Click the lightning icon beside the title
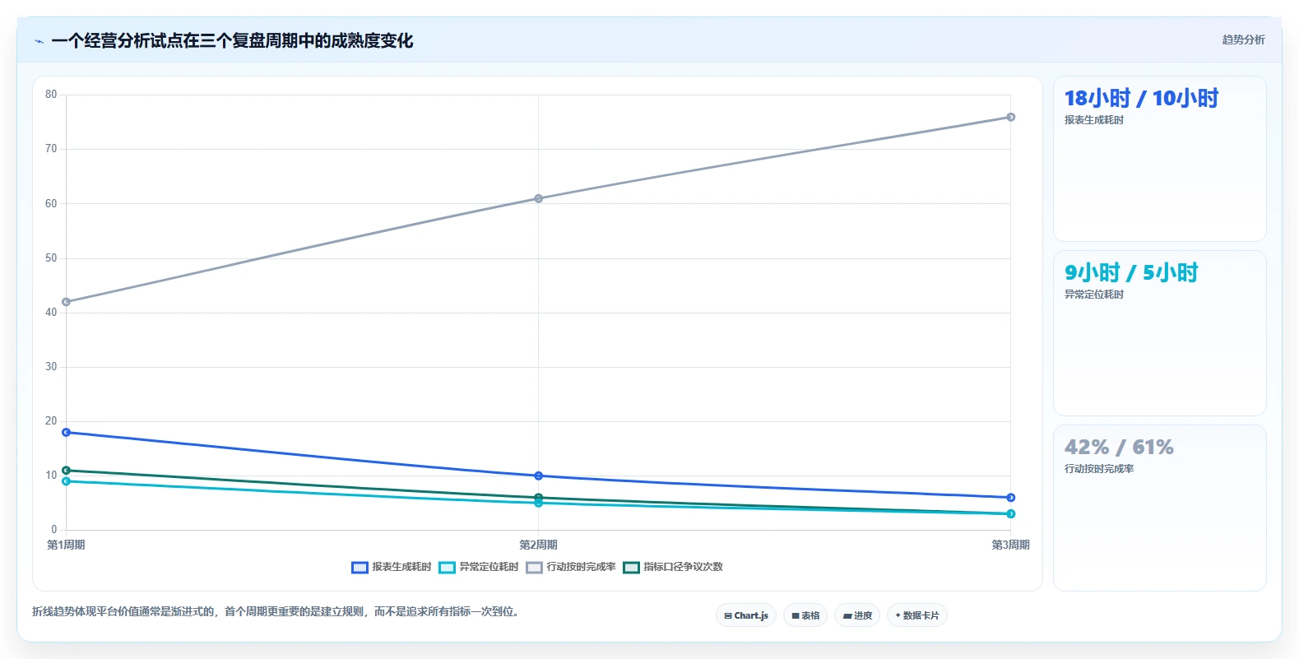 [39, 41]
